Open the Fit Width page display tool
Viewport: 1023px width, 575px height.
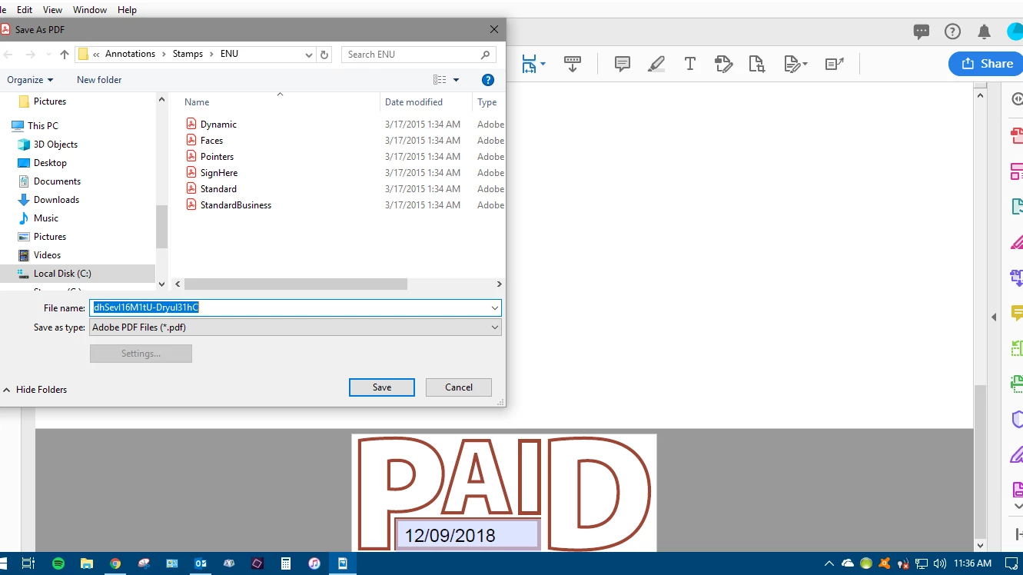click(530, 64)
